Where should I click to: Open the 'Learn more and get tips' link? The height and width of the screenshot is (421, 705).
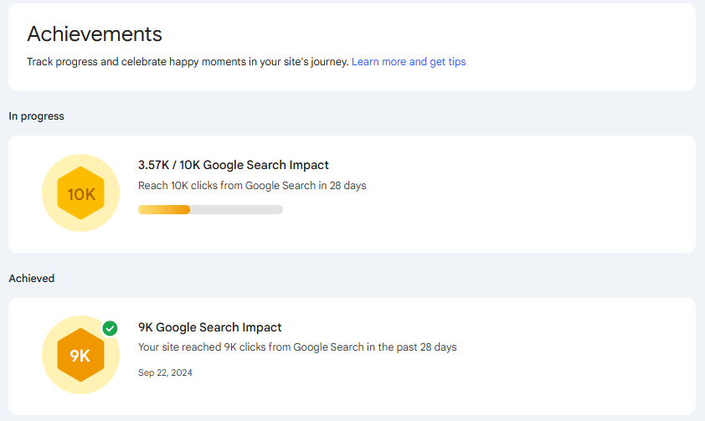point(409,62)
